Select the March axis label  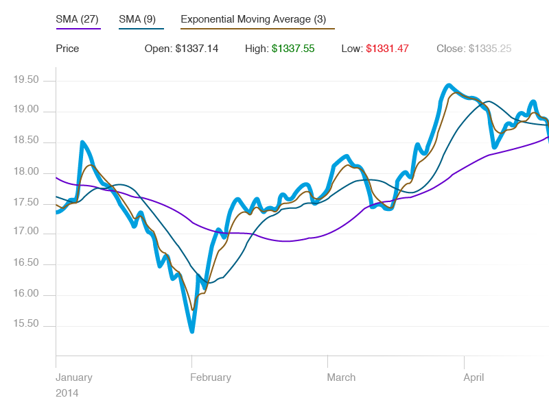tap(341, 377)
